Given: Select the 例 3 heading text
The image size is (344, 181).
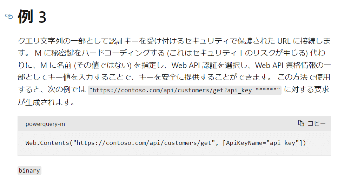Looking at the screenshot, I should click(x=32, y=16).
